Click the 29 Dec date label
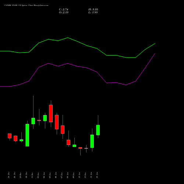Image resolution: width=184 pixels, height=184 pixels. pos(20,175)
